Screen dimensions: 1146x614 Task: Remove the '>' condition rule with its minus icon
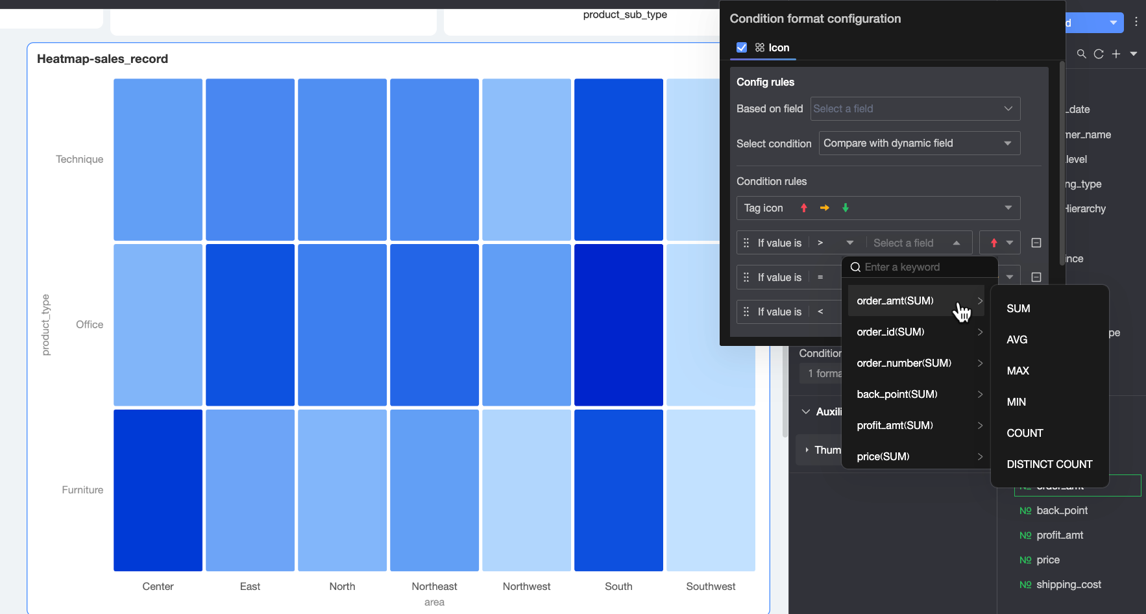1036,243
